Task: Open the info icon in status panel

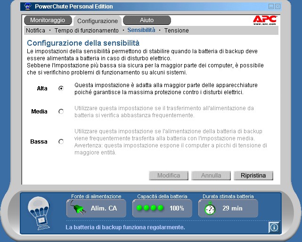Action: (x=274, y=227)
